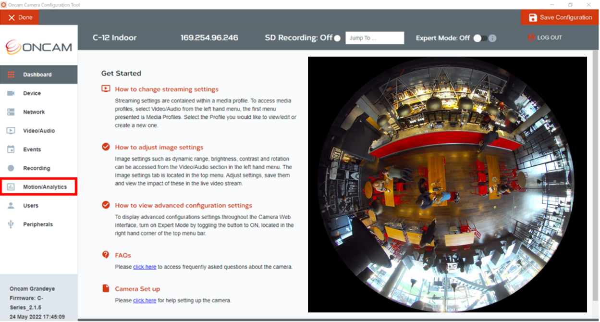Click the Recording circle icon
600x322 pixels.
click(x=11, y=168)
